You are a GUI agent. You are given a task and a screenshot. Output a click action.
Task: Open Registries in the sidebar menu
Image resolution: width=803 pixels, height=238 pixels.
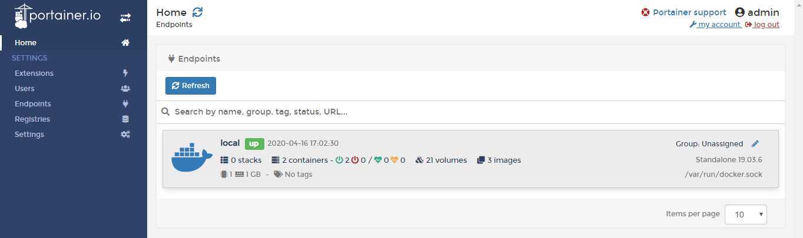[x=32, y=119]
